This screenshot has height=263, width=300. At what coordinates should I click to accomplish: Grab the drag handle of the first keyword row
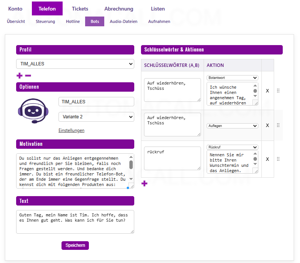pyautogui.click(x=278, y=90)
